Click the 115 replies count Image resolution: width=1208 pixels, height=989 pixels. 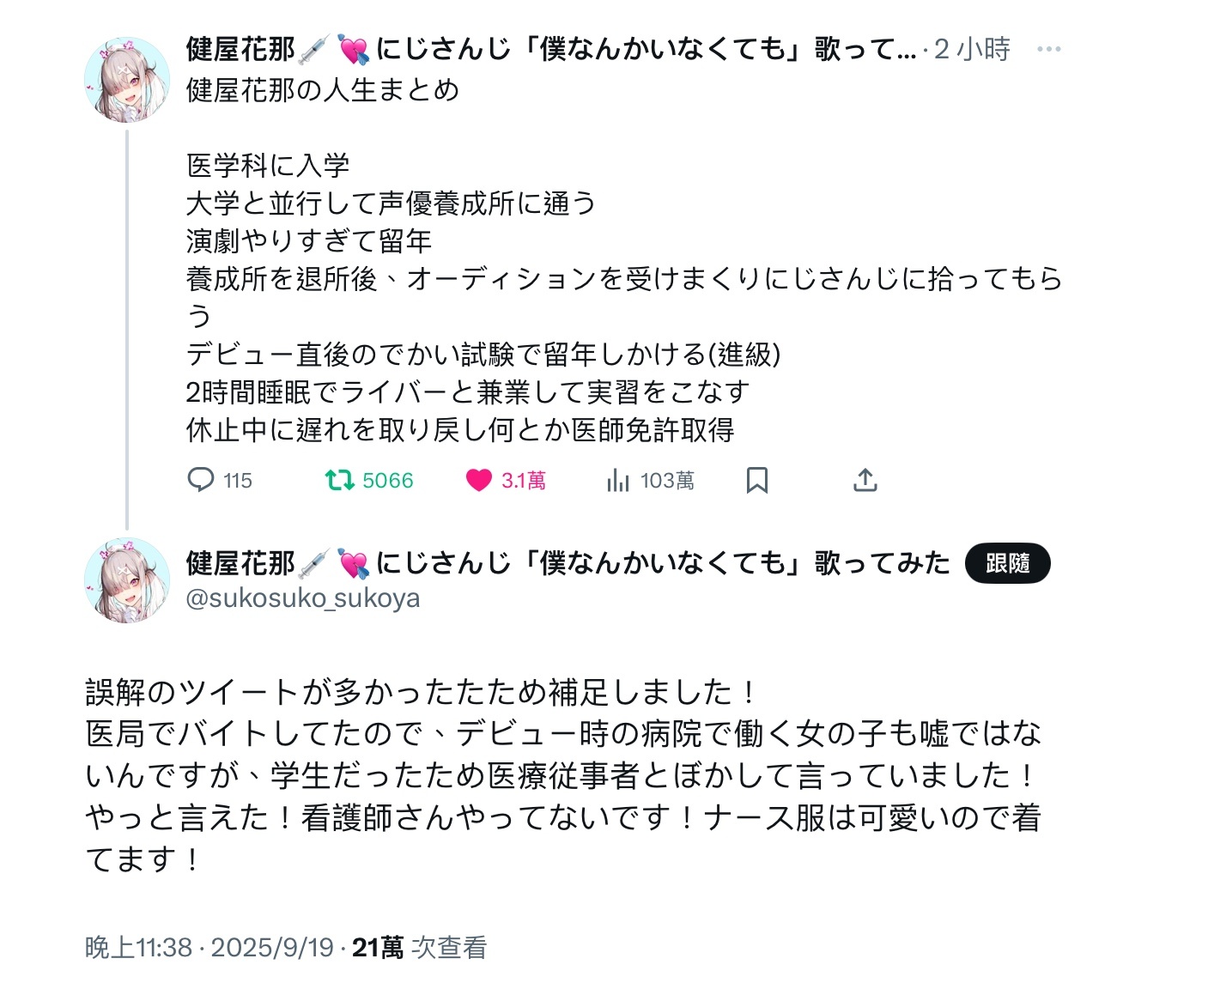tap(238, 481)
